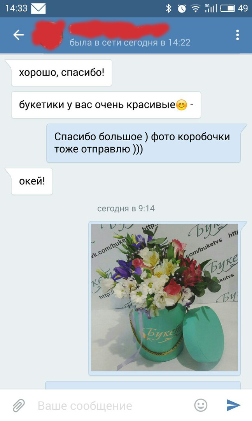Viewport: 252px width, 421px height.
Task: Tap the battery indicator icon
Action: tap(227, 8)
